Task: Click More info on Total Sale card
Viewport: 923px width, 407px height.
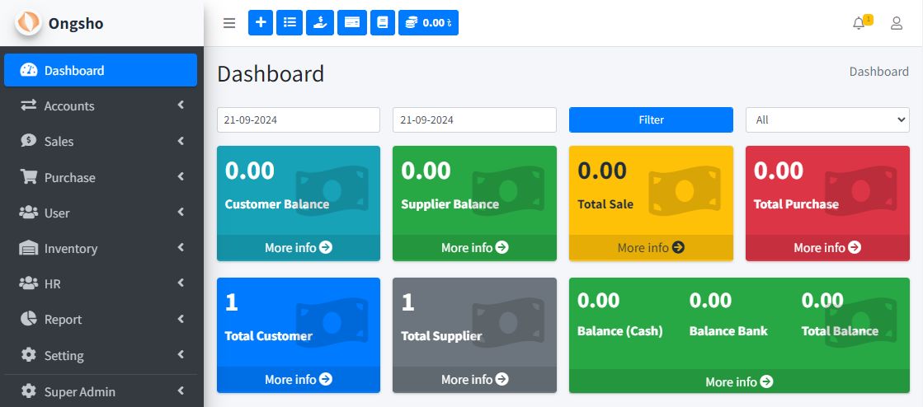Action: click(x=651, y=248)
